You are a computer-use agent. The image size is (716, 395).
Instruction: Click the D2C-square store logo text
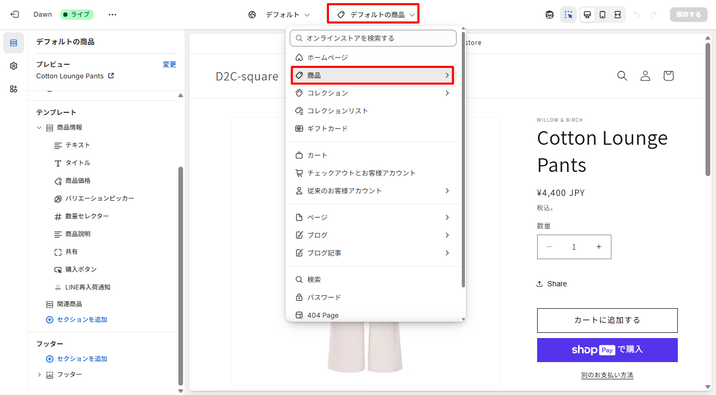247,76
